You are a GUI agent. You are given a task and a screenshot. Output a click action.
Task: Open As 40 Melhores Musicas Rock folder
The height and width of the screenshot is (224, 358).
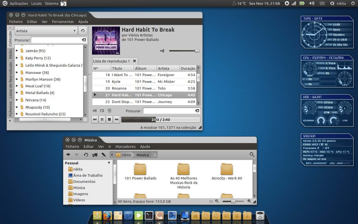click(184, 176)
